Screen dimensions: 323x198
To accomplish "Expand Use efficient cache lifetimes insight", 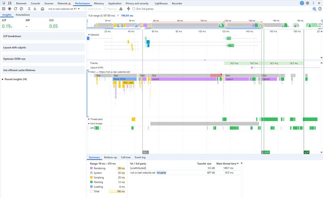I will (x=43, y=70).
